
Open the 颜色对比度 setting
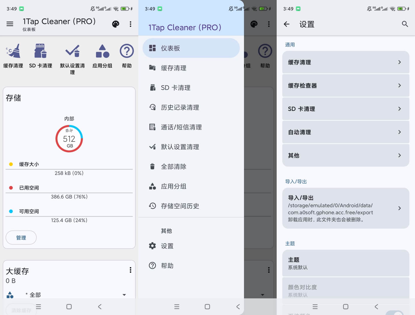[x=346, y=290]
